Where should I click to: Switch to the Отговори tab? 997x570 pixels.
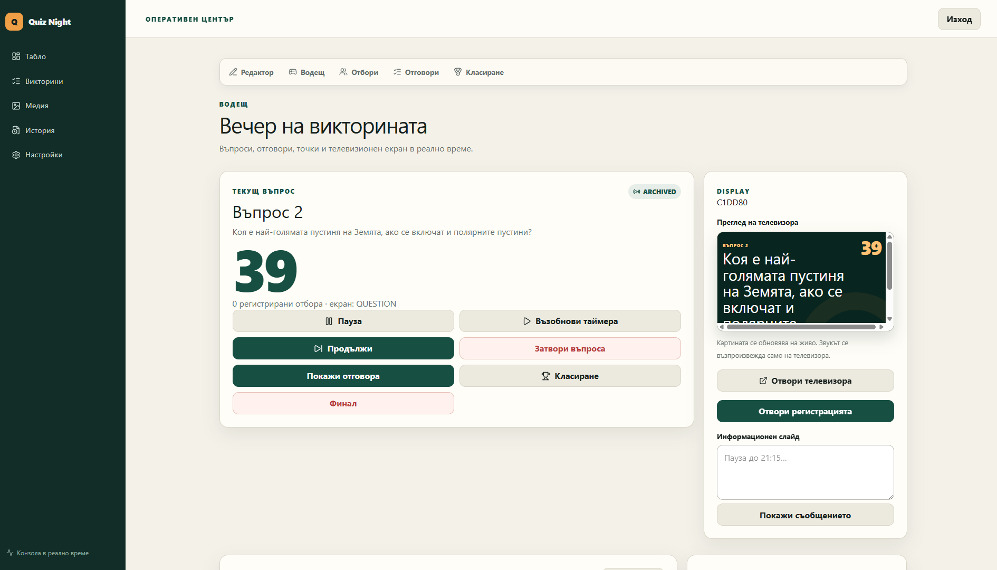[416, 72]
